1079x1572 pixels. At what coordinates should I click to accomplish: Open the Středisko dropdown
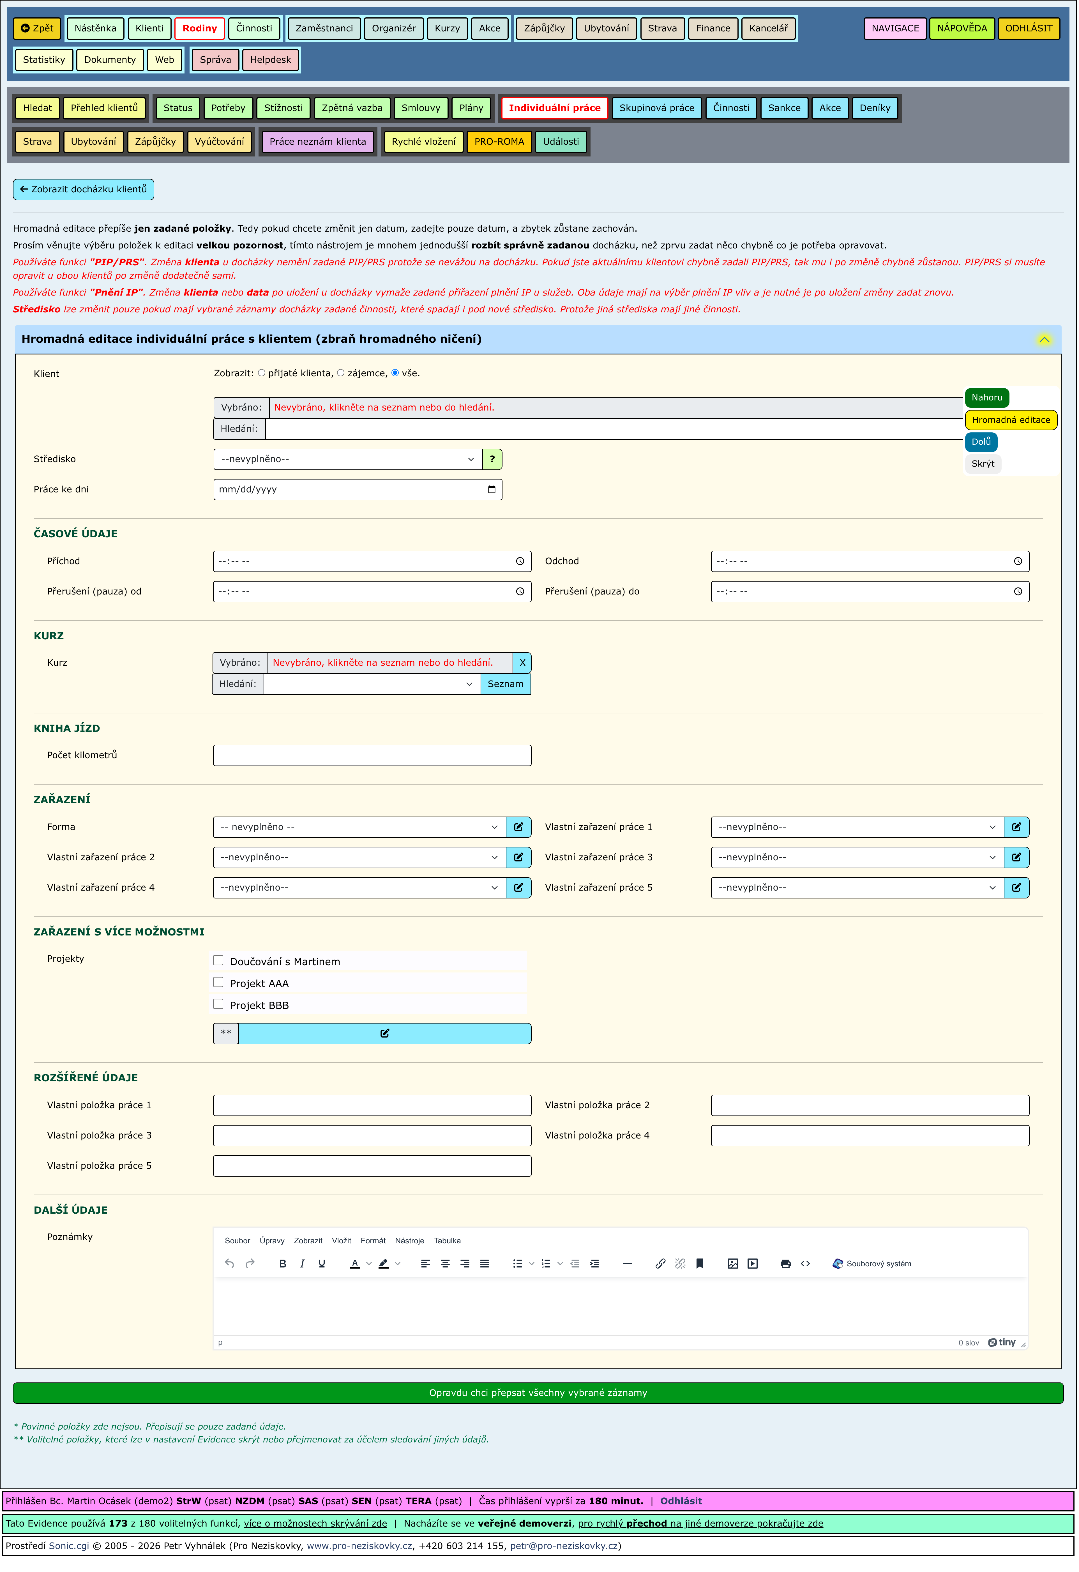[348, 460]
